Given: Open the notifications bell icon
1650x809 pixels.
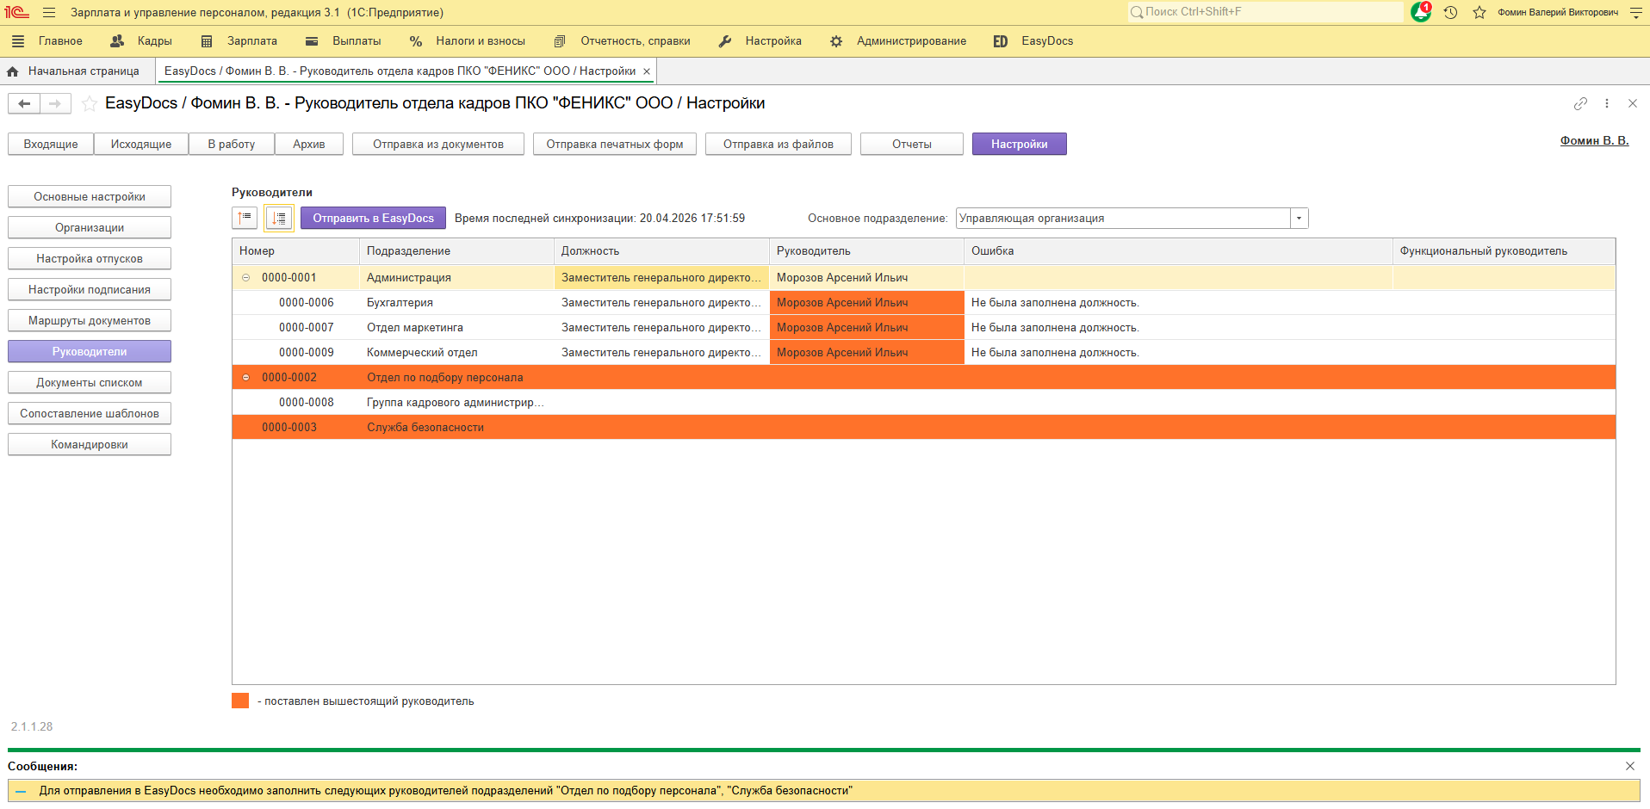Looking at the screenshot, I should tap(1420, 12).
